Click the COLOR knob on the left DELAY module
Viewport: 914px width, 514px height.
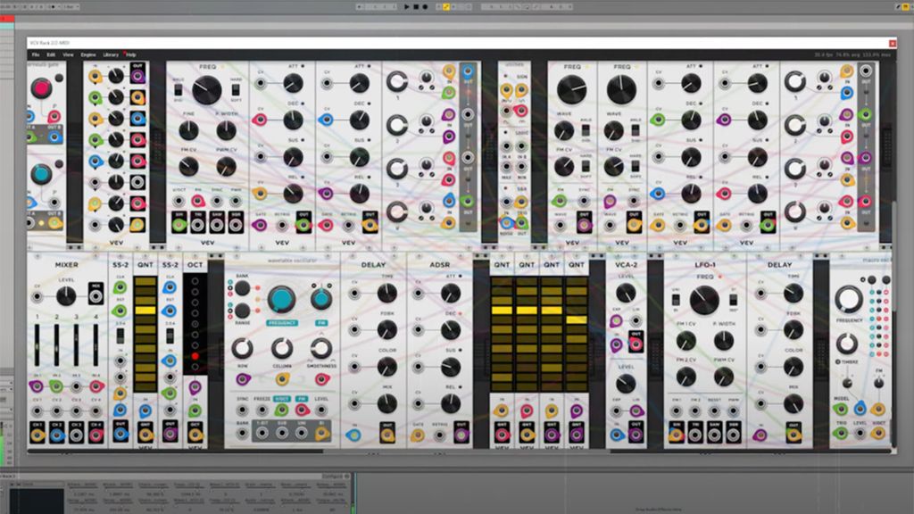(x=387, y=367)
